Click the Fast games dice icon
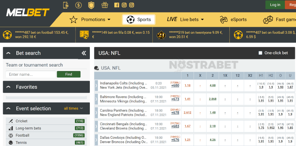The image size is (296, 146). coord(268,19)
